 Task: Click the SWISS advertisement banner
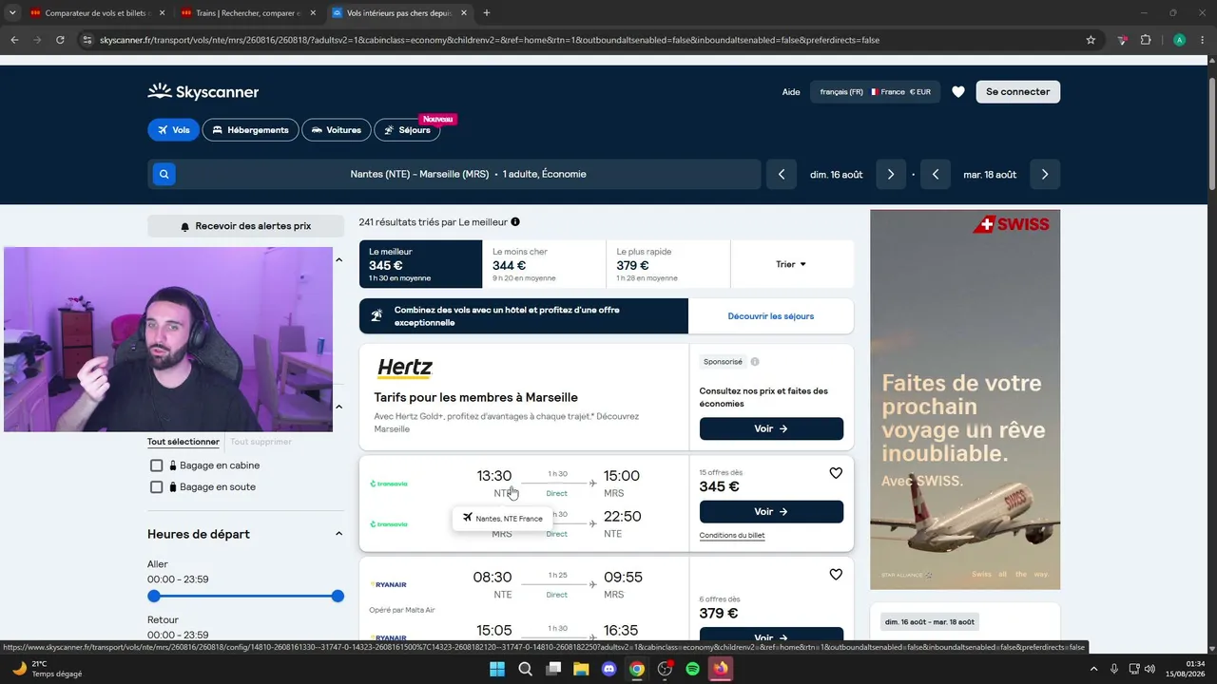pos(965,400)
